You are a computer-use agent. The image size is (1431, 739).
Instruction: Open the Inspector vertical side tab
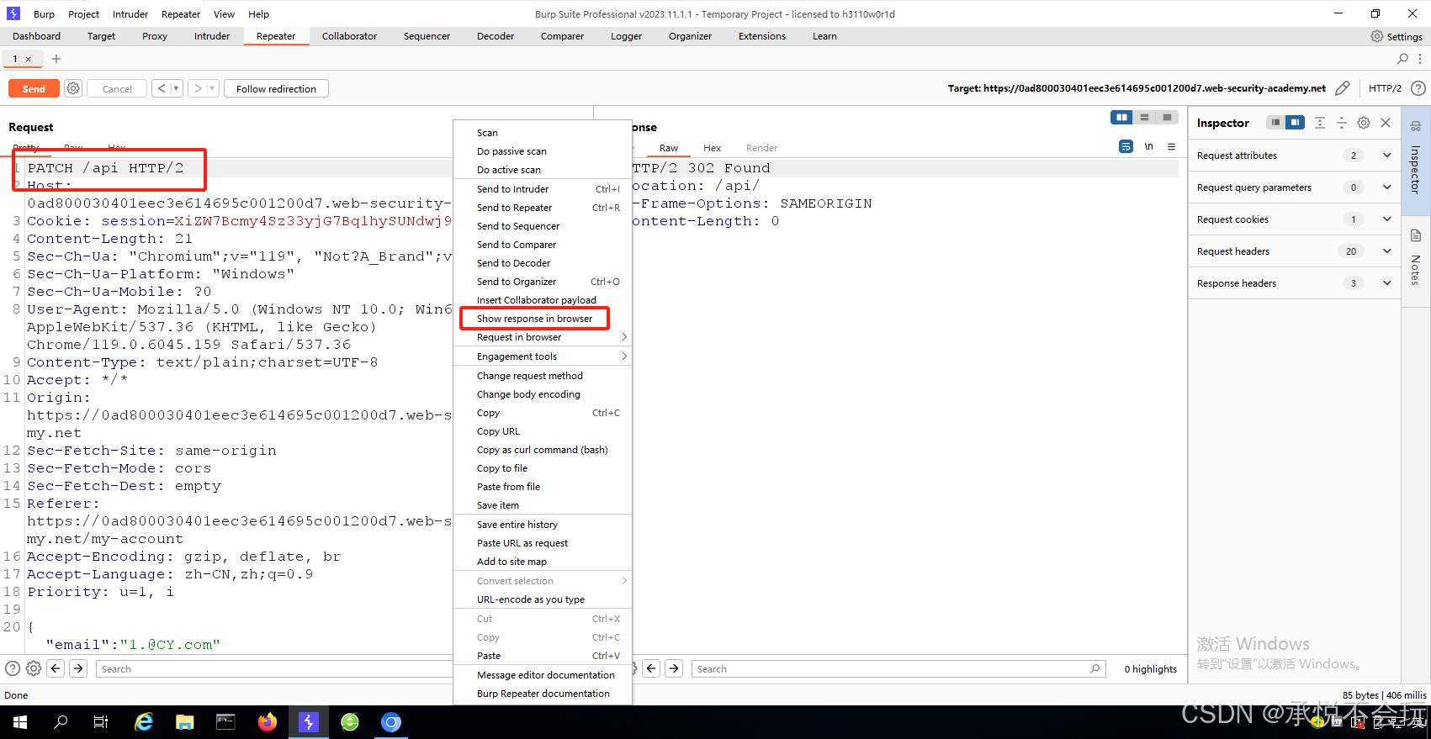click(1416, 160)
